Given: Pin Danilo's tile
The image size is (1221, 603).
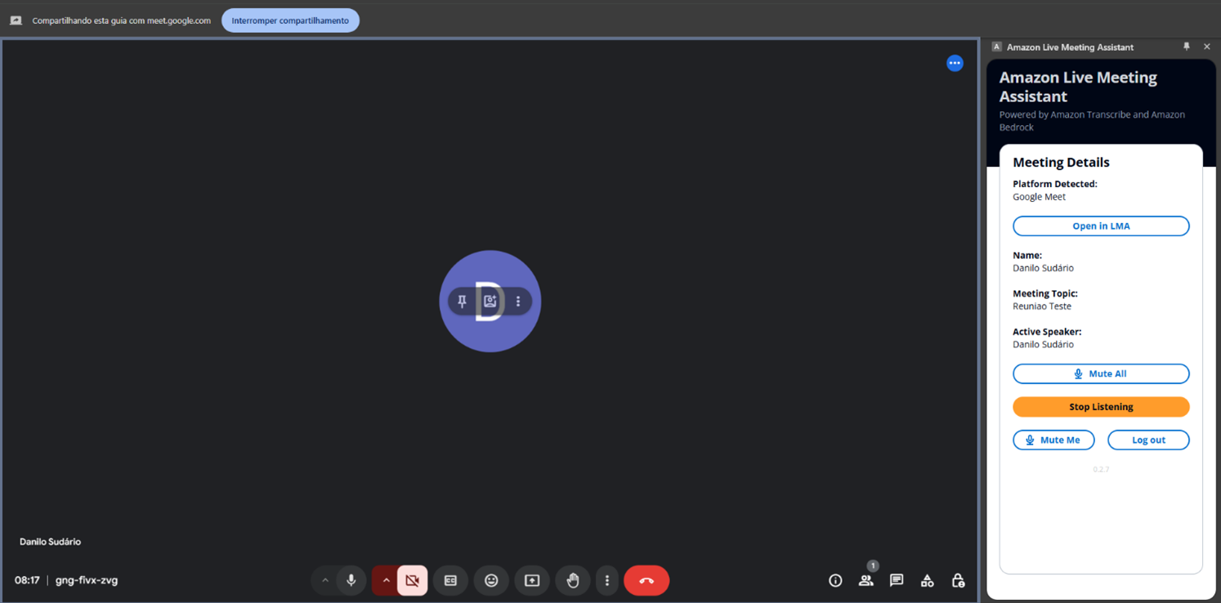Looking at the screenshot, I should coord(462,301).
